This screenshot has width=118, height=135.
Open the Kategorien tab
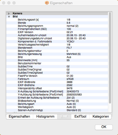pyautogui.click(x=100, y=117)
